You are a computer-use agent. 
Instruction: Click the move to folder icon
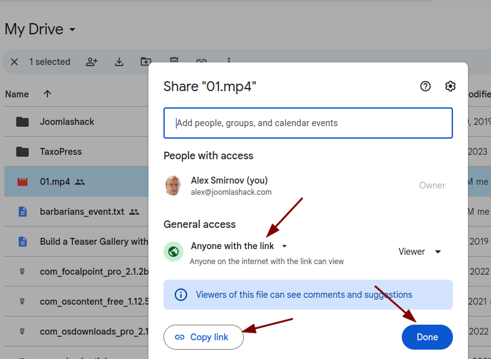(x=145, y=61)
